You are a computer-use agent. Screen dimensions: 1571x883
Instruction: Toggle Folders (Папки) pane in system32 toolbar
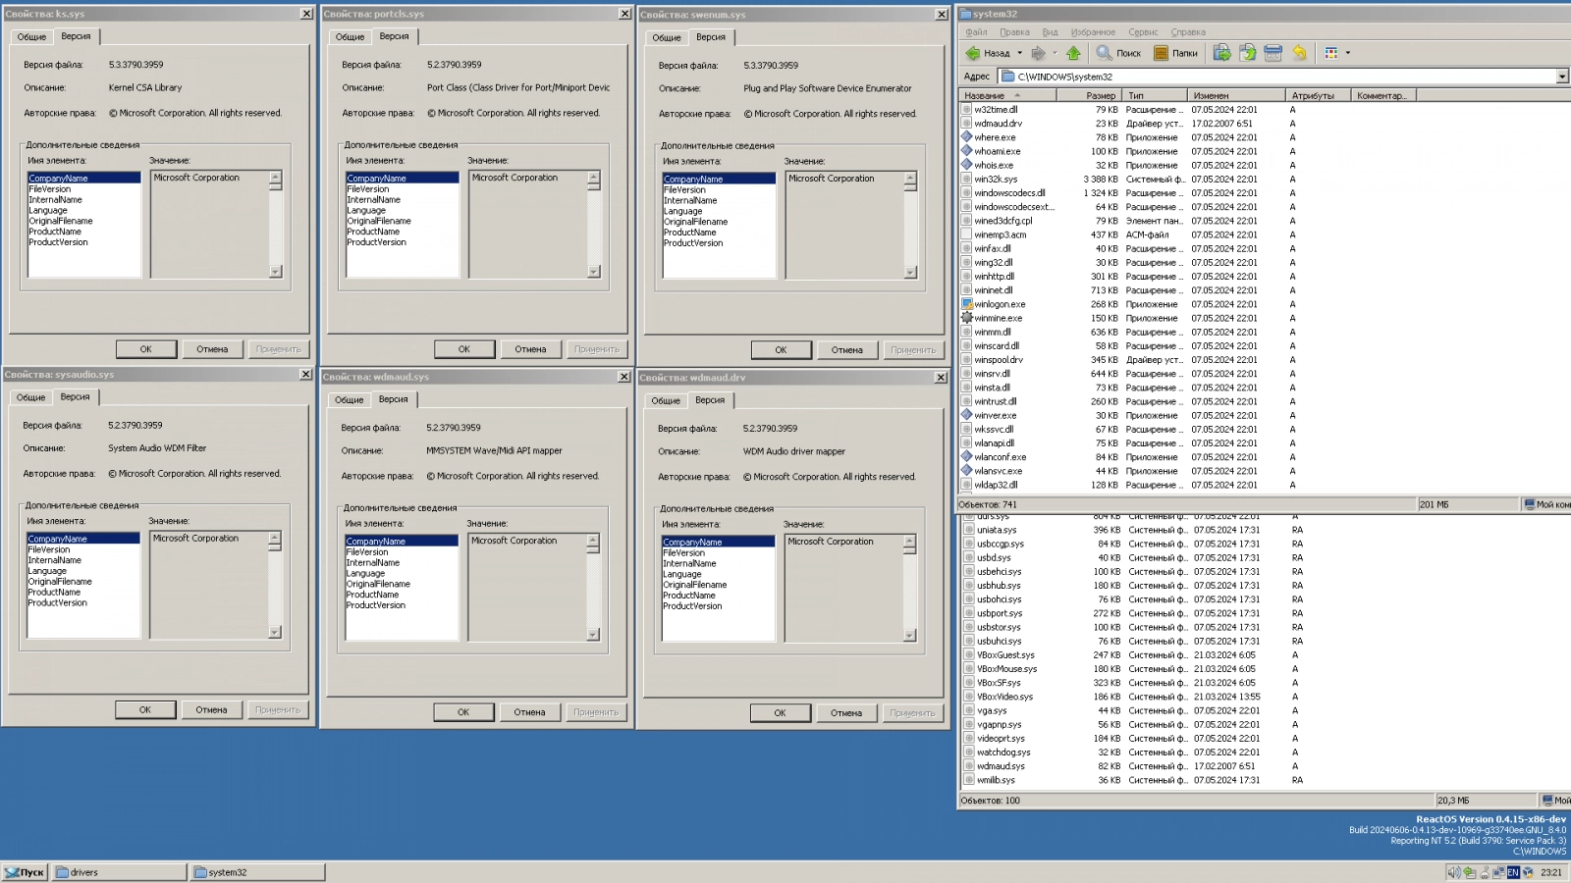pos(1175,53)
